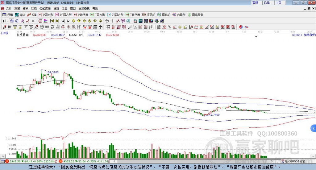Click the 42.7400 low price label
The width and height of the screenshot is (316, 170).
(214, 114)
